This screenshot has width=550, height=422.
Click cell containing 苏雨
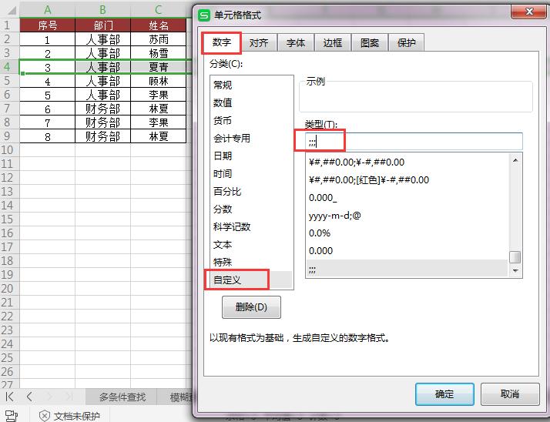tap(158, 39)
